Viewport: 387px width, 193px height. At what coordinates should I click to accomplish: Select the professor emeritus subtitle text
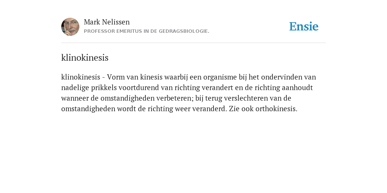pyautogui.click(x=147, y=31)
